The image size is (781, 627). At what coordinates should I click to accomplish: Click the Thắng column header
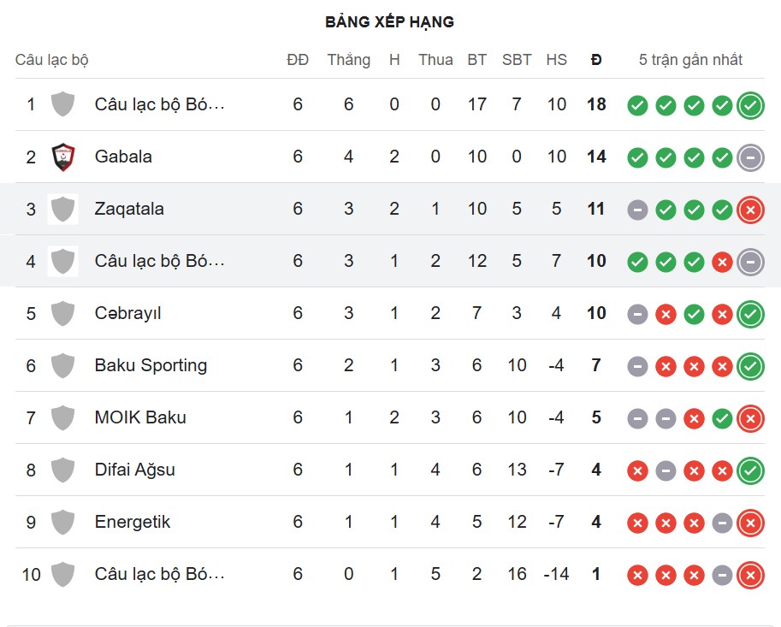(348, 60)
